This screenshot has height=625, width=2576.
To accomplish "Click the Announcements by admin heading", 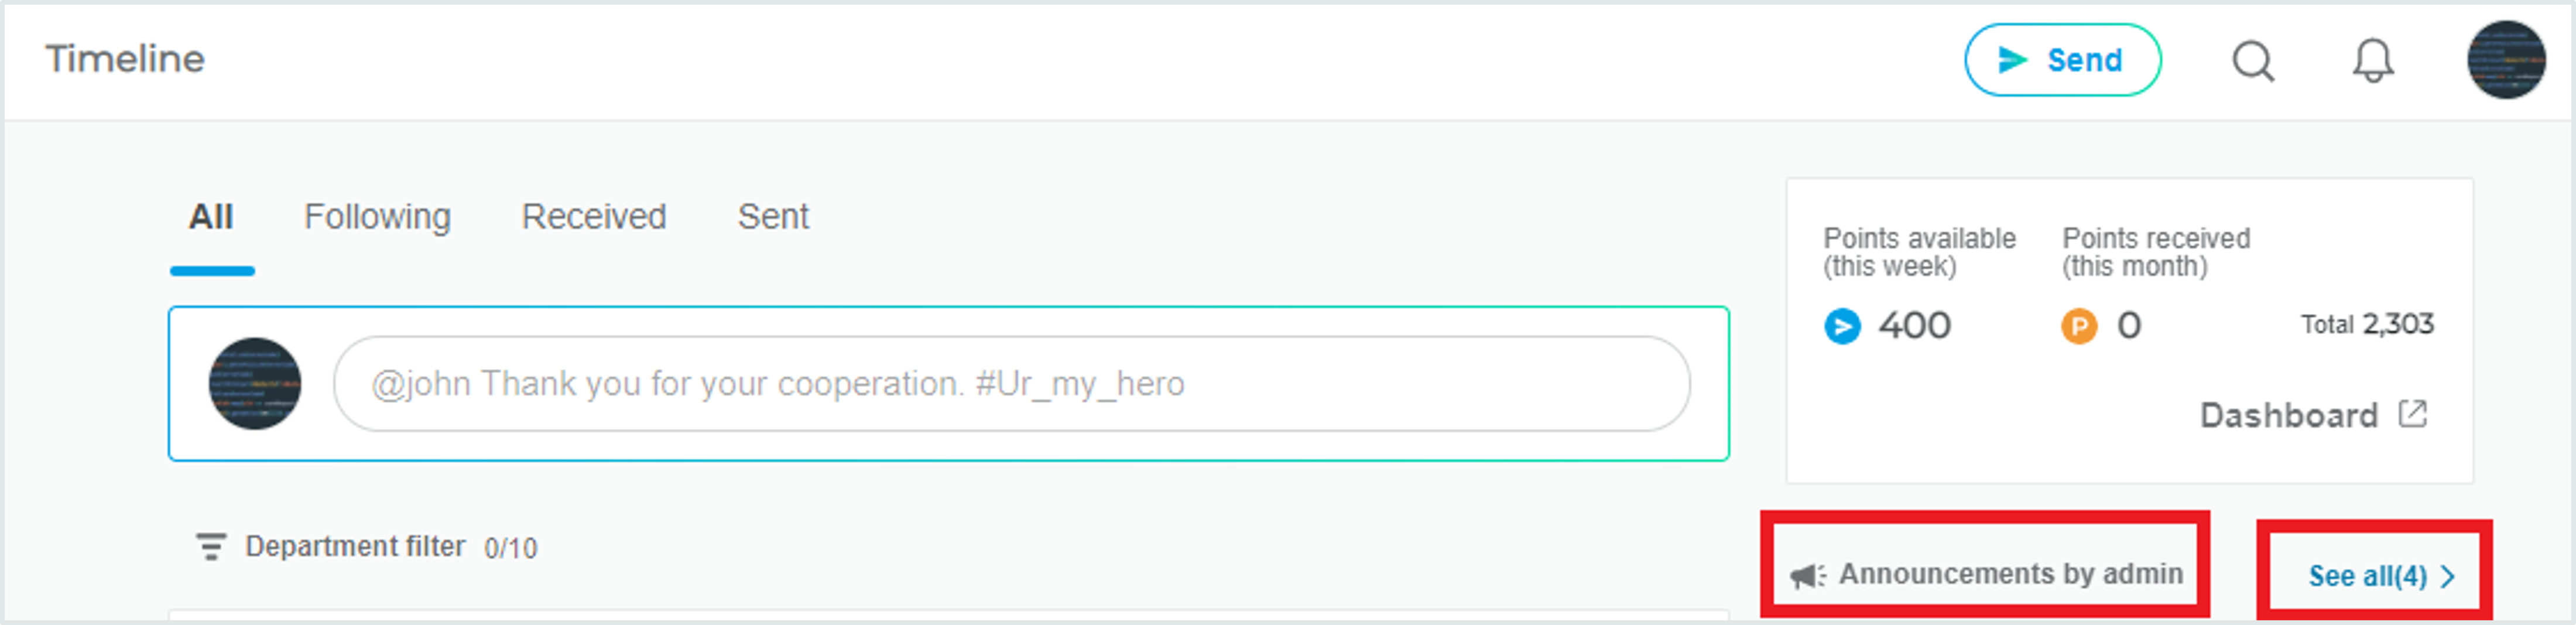I will (x=2010, y=574).
